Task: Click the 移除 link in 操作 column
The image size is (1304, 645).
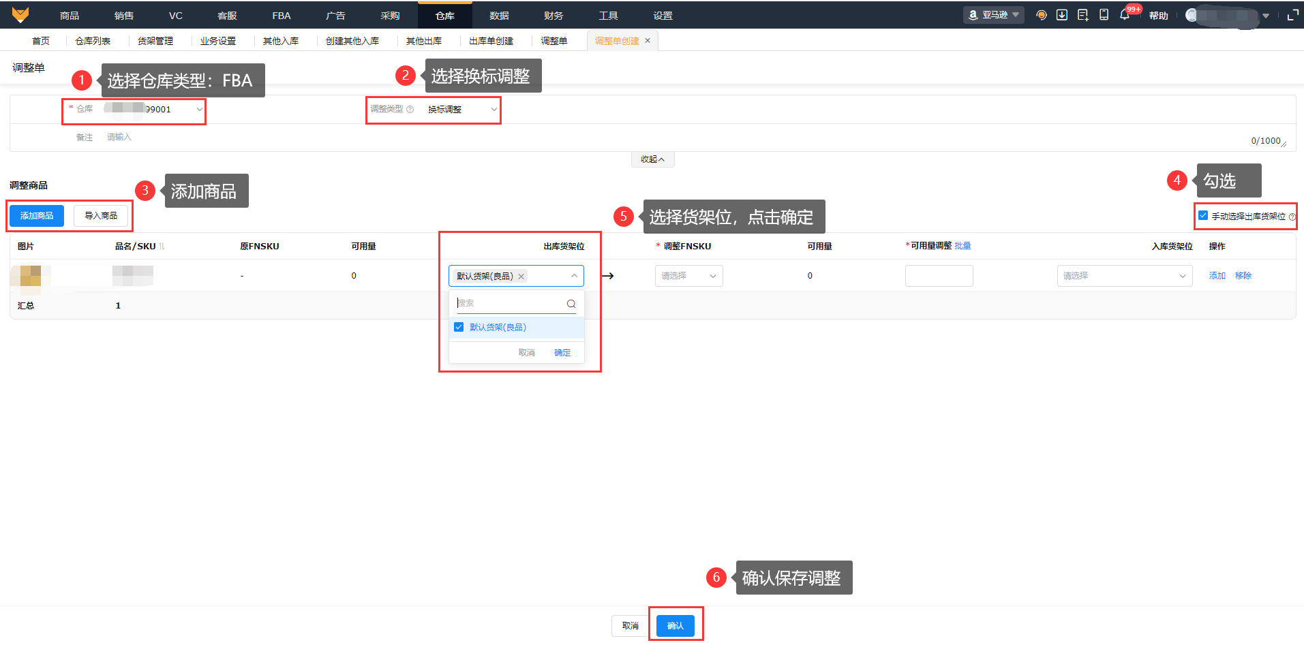Action: [1243, 276]
